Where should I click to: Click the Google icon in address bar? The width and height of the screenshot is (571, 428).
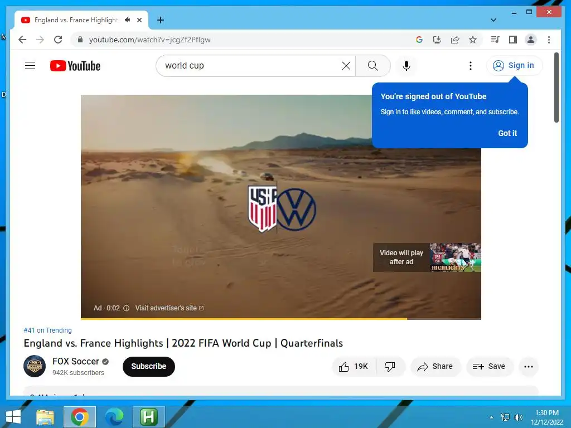419,40
